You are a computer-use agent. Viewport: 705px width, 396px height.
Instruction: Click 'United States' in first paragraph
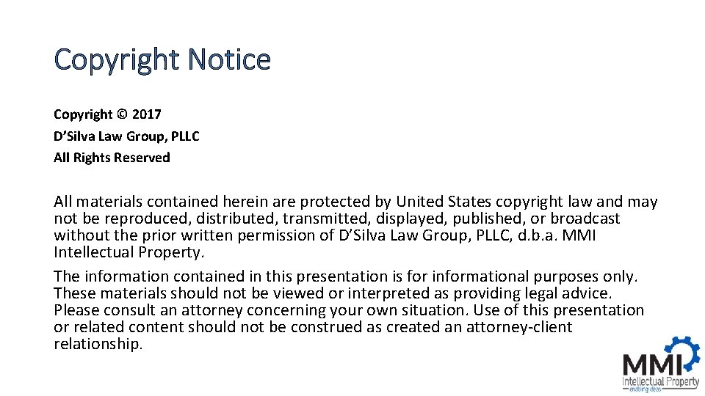(x=444, y=202)
